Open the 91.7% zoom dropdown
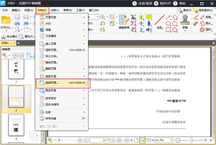 point(171,140)
